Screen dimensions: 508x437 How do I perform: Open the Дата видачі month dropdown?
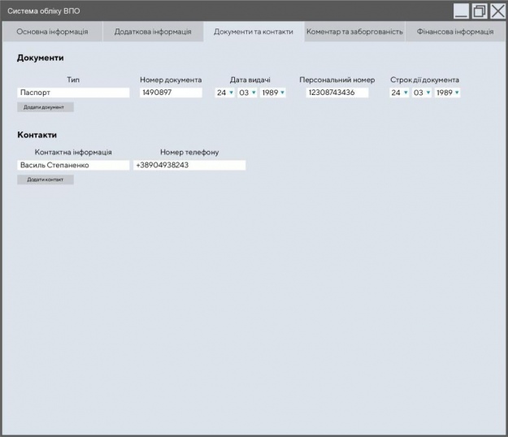(x=247, y=93)
